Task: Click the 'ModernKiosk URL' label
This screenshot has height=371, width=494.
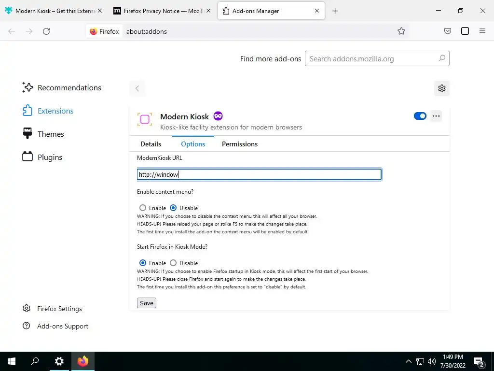Action: click(x=159, y=158)
